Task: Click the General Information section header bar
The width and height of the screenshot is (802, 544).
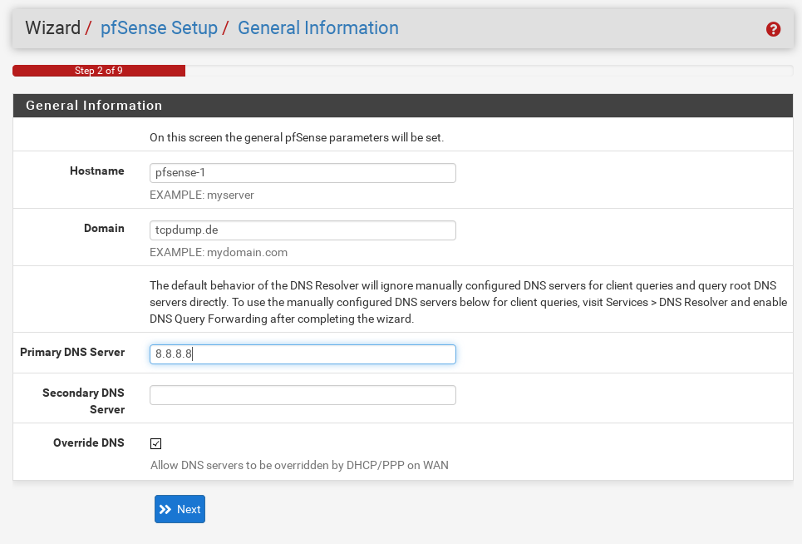Action: 402,106
